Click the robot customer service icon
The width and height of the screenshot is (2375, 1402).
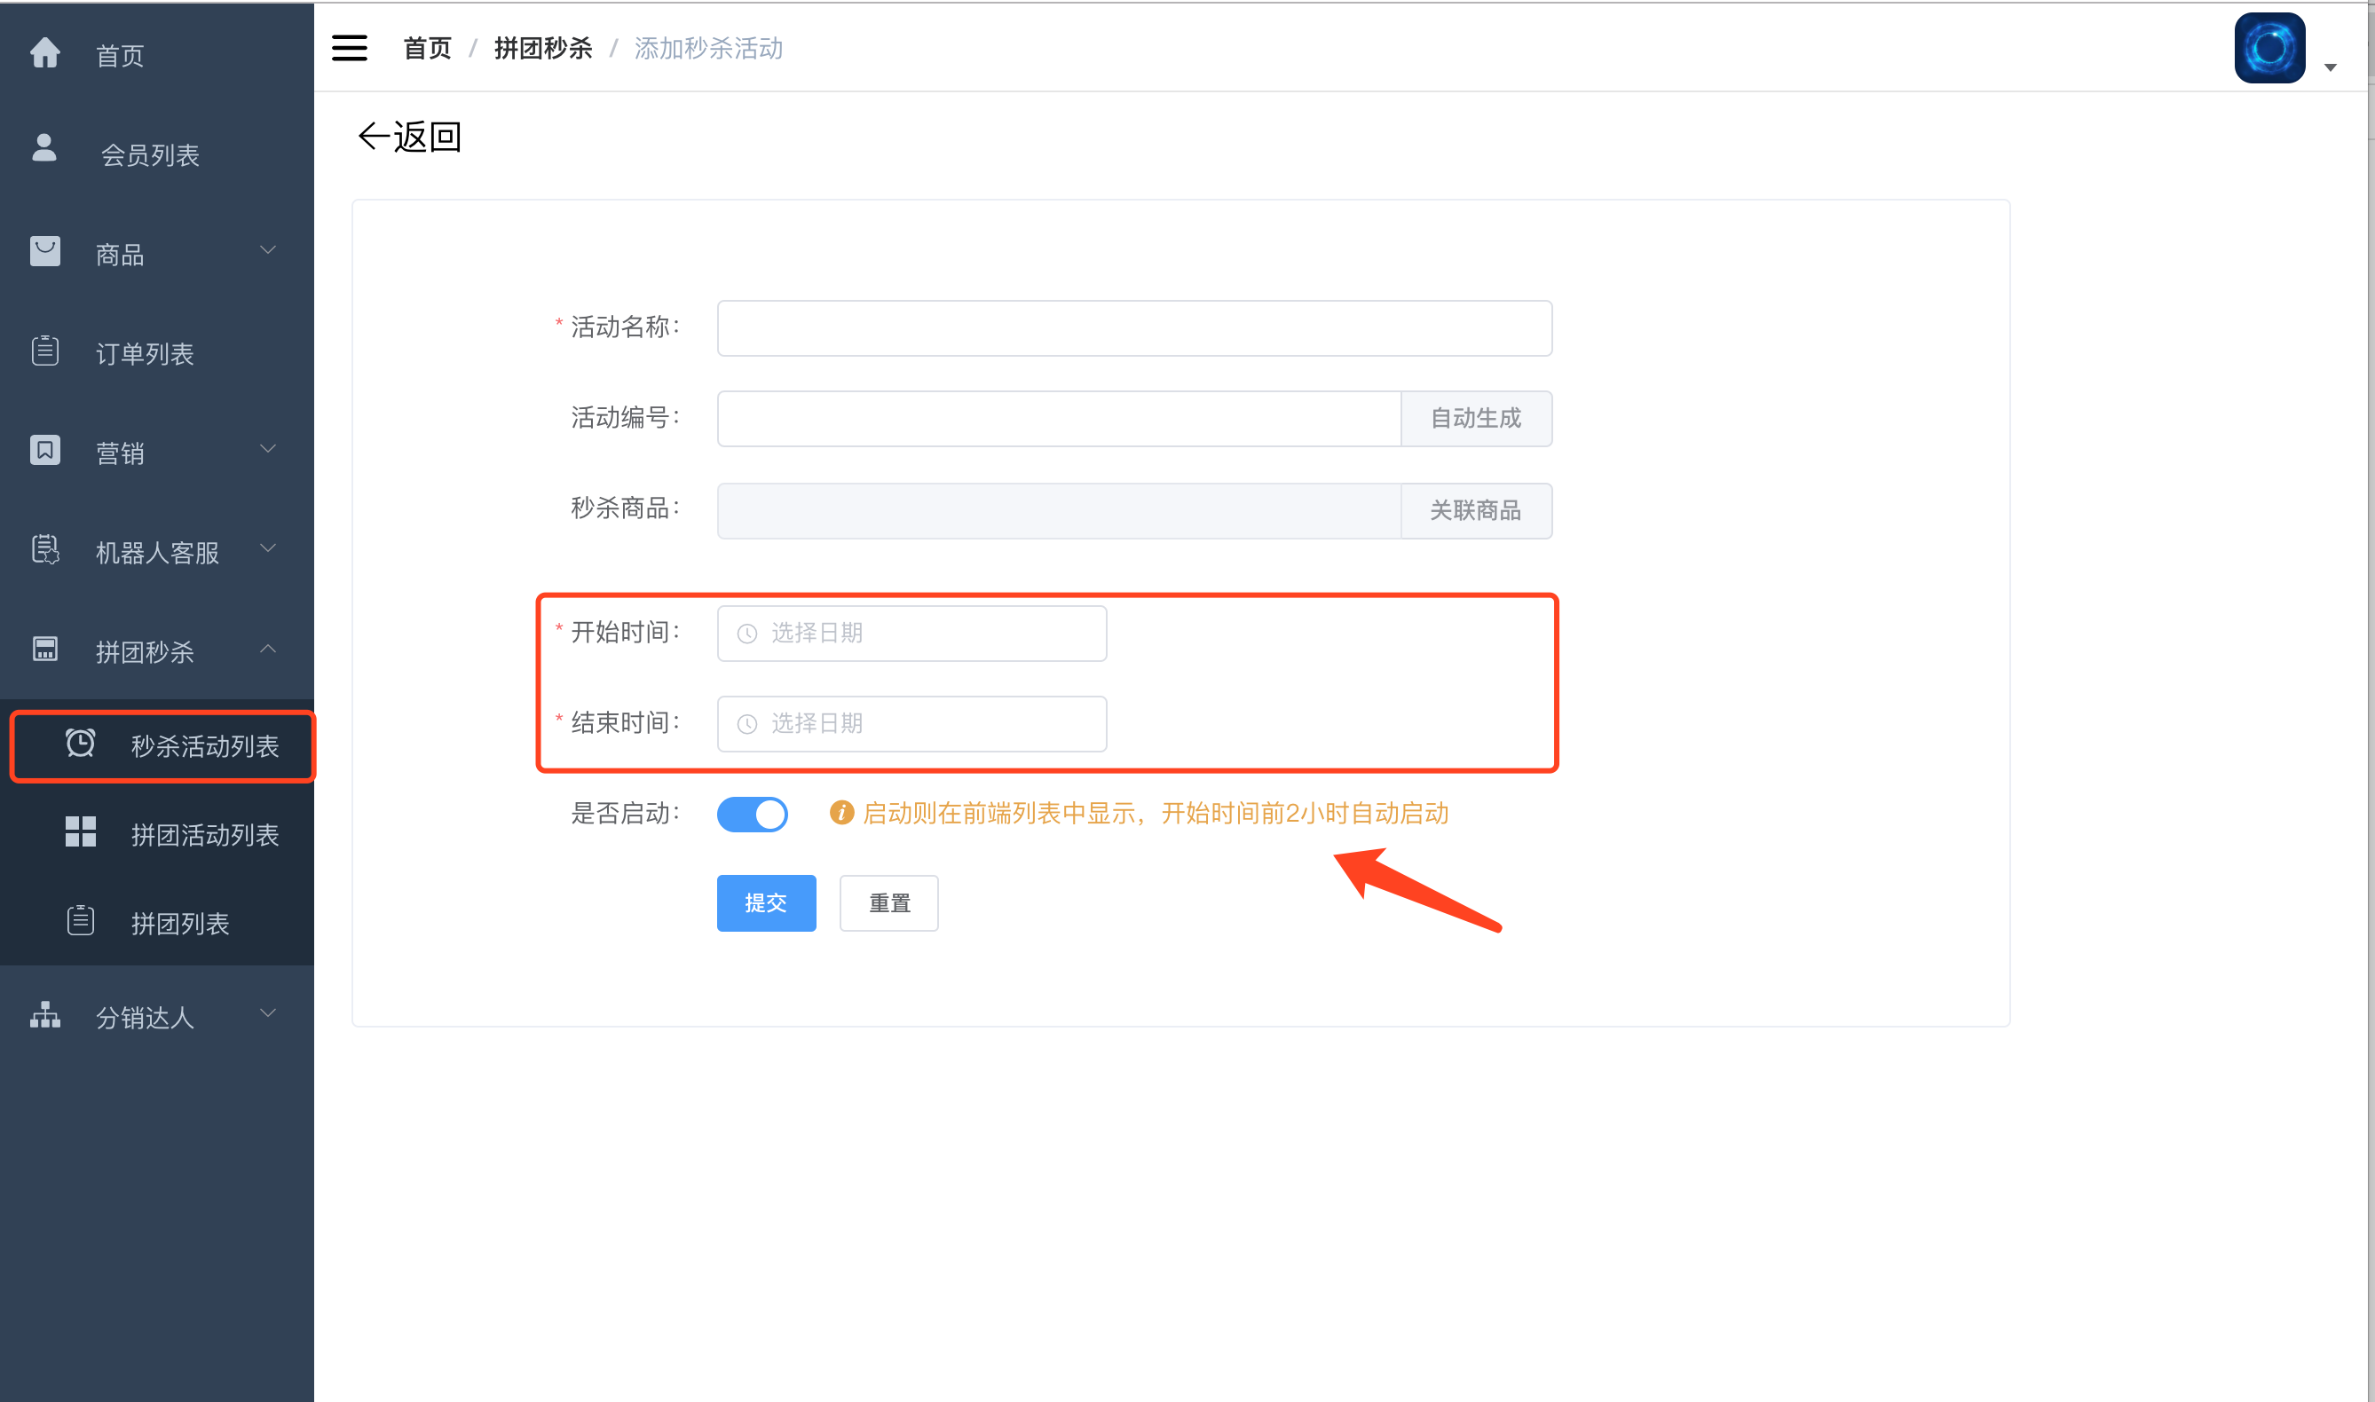pos(44,549)
